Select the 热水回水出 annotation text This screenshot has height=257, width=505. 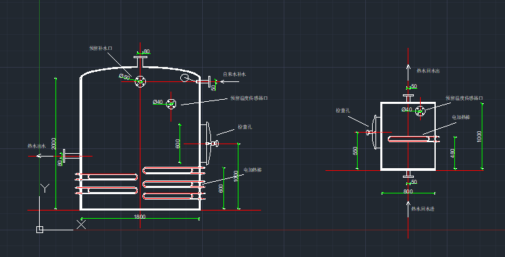pyautogui.click(x=428, y=70)
